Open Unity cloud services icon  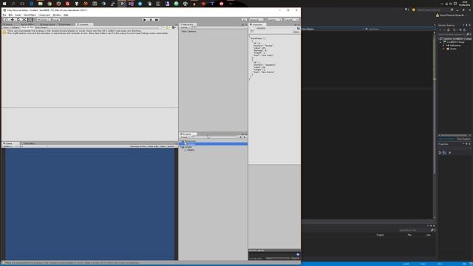(x=244, y=20)
